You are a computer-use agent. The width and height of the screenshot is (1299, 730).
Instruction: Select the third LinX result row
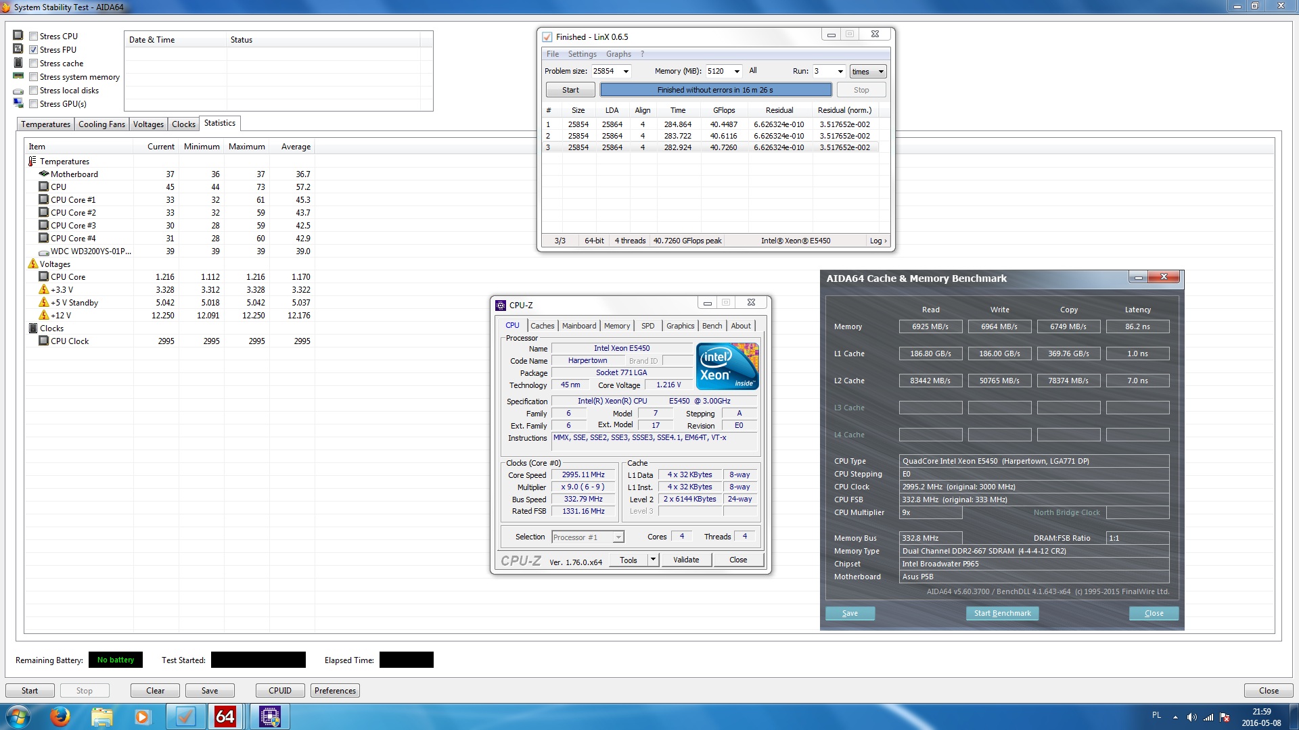click(710, 147)
